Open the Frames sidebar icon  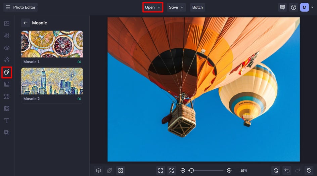(x=7, y=84)
